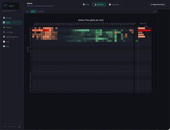Click the daily CO₂ bar for day 21
The height and width of the screenshot is (130, 170).
(141, 28)
